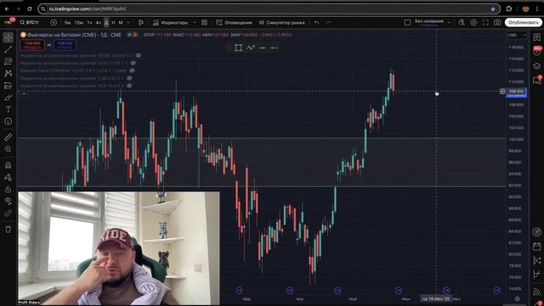
Task: Toggle hide all drawings eye icon
Action: [x=8, y=201]
